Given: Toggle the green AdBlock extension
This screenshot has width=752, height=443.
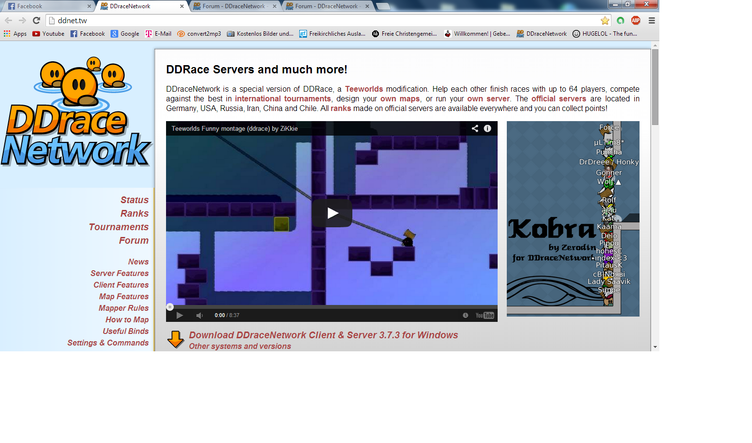Looking at the screenshot, I should tap(620, 20).
